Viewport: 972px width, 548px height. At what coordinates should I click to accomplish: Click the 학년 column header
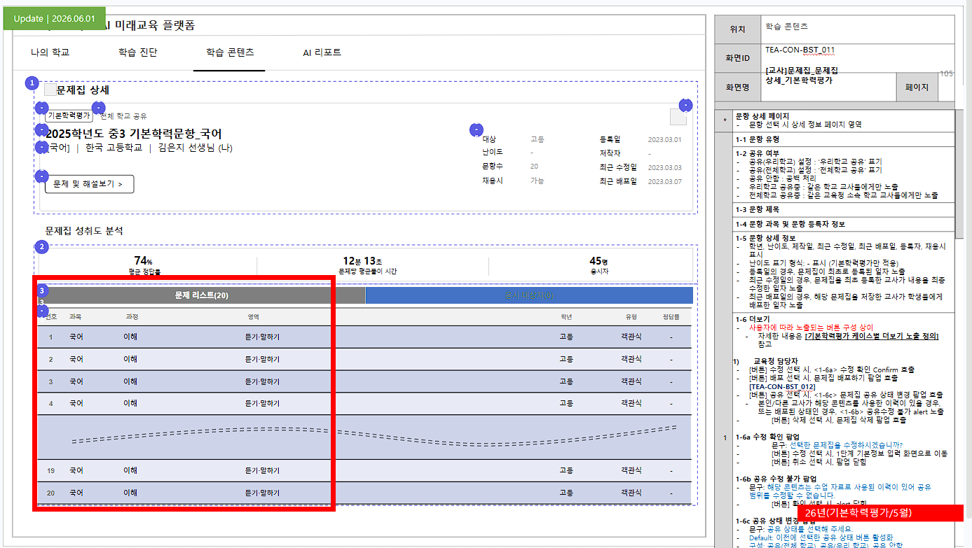[566, 317]
